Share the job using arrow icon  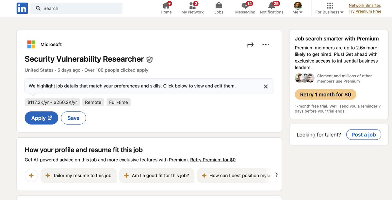click(250, 45)
